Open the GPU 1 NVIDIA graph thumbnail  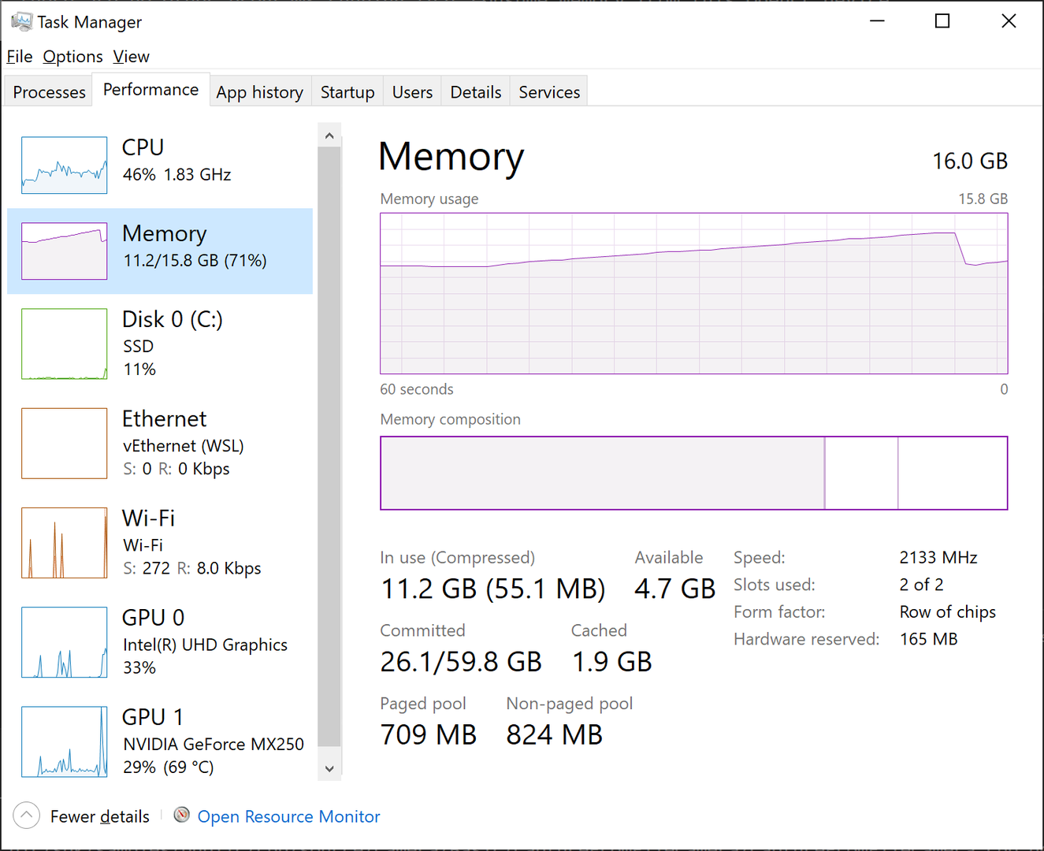[x=65, y=741]
